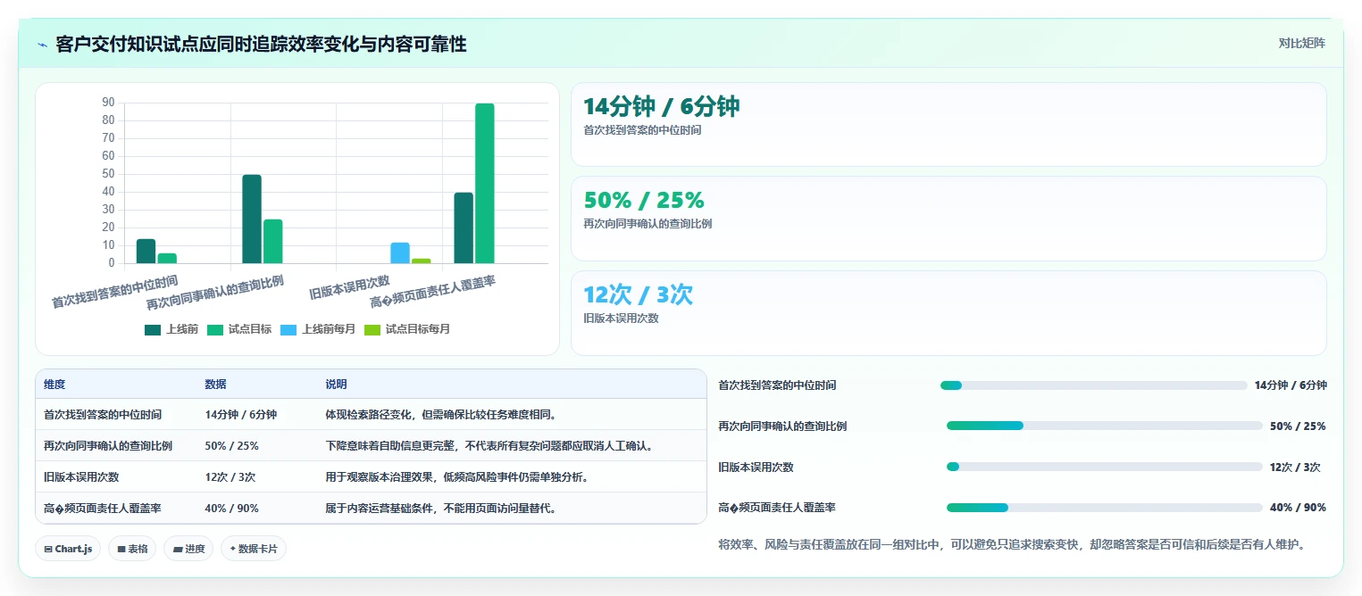Click the 对比矩阵 label
Image resolution: width=1362 pixels, height=596 pixels.
click(x=1301, y=43)
